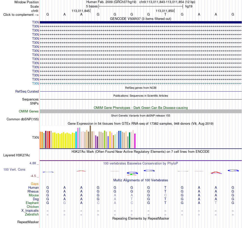
Task: Click the chr9: base position label
Action: coord(35,11)
